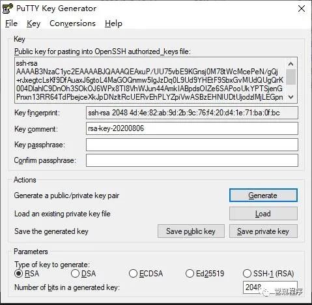The image size is (312, 305).
Task: Click Load to open a private key
Action: coord(263,214)
